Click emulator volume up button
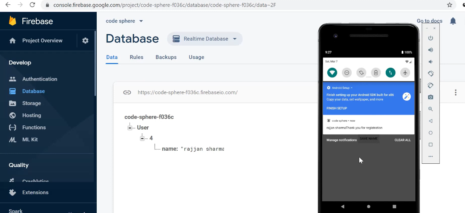Viewport: 465px width, 213px height. [431, 50]
